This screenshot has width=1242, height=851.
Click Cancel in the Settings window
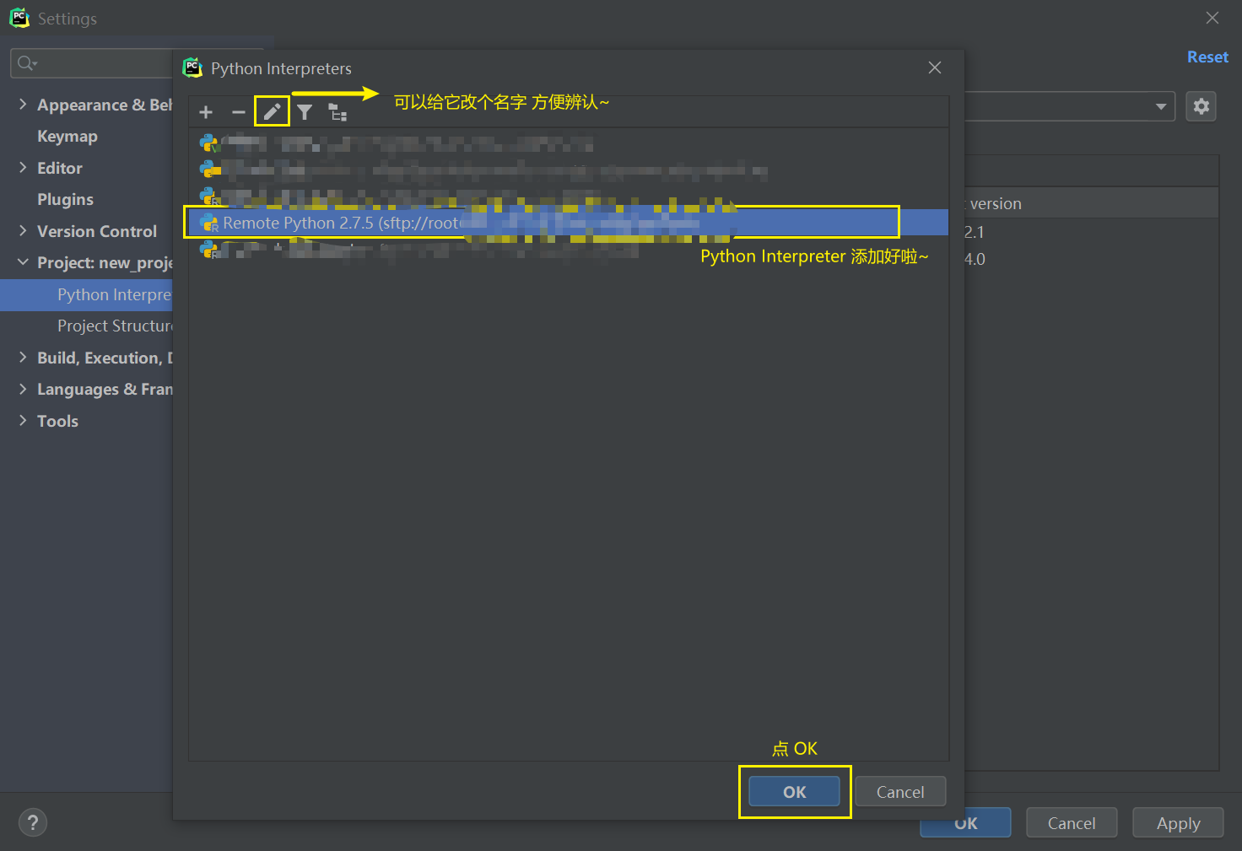pyautogui.click(x=1072, y=823)
